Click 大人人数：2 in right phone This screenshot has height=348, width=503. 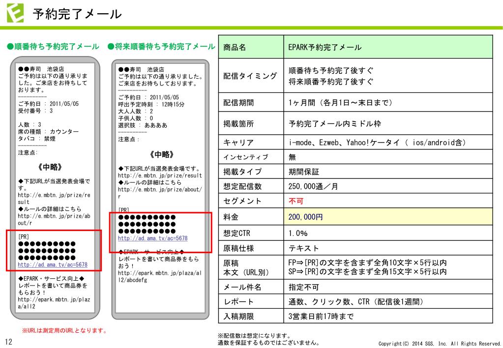pyautogui.click(x=135, y=111)
